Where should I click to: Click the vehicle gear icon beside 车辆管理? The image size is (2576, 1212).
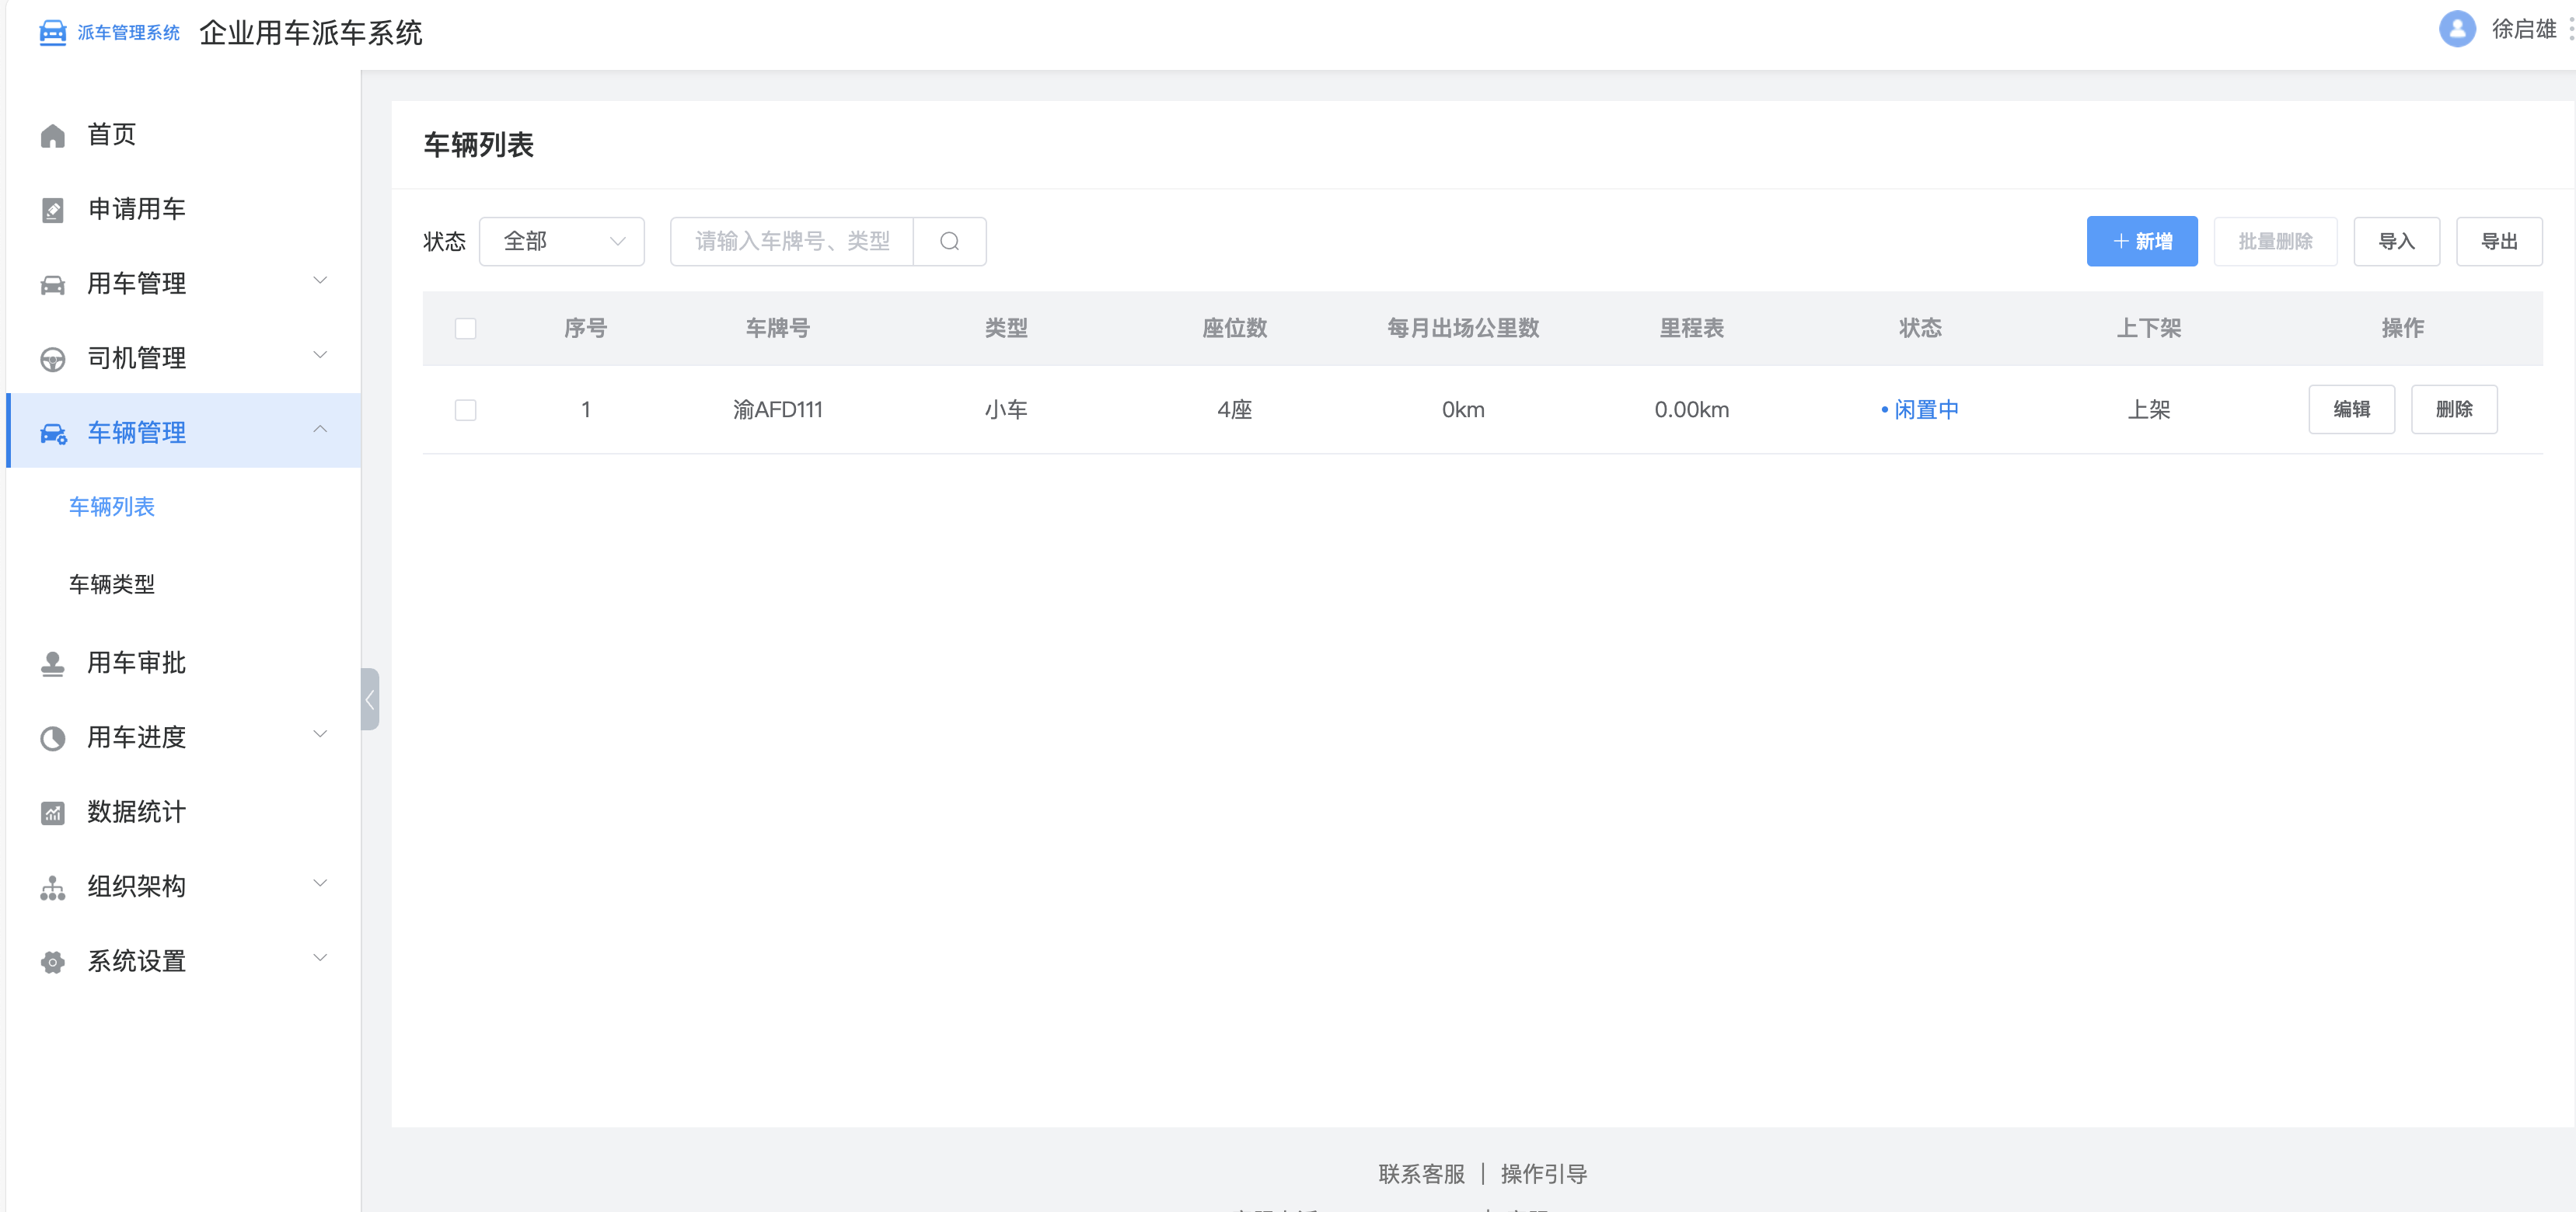(53, 434)
